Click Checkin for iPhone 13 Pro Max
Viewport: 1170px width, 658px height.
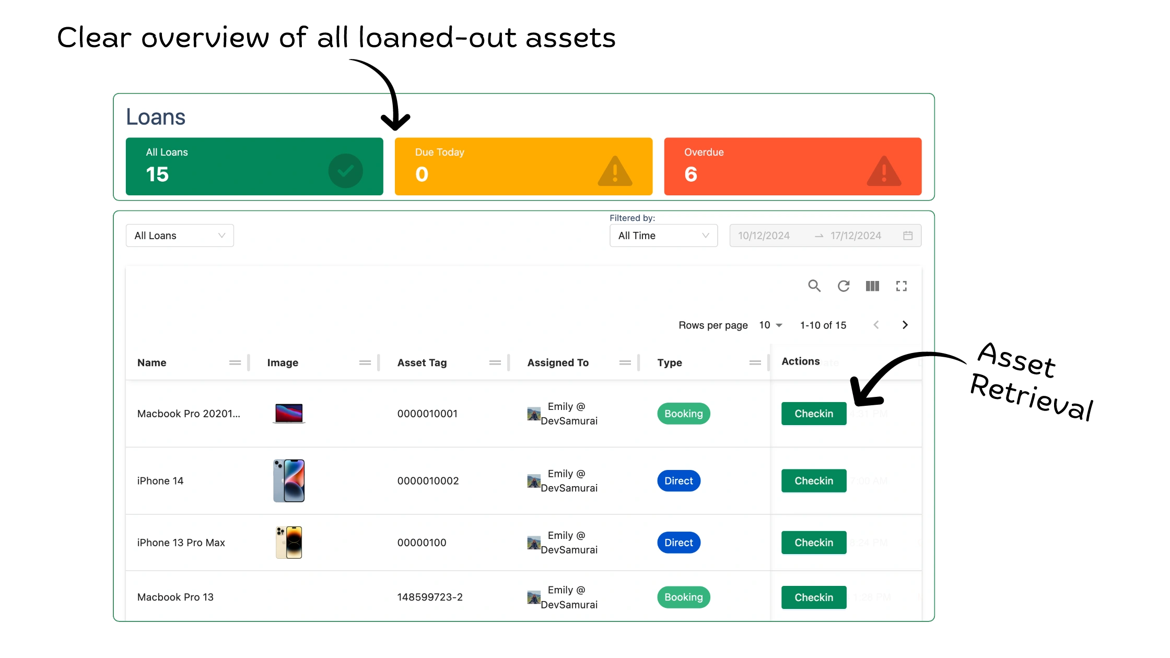click(x=813, y=543)
